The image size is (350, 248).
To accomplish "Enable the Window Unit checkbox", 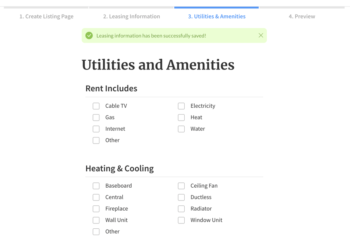I will coord(181,220).
